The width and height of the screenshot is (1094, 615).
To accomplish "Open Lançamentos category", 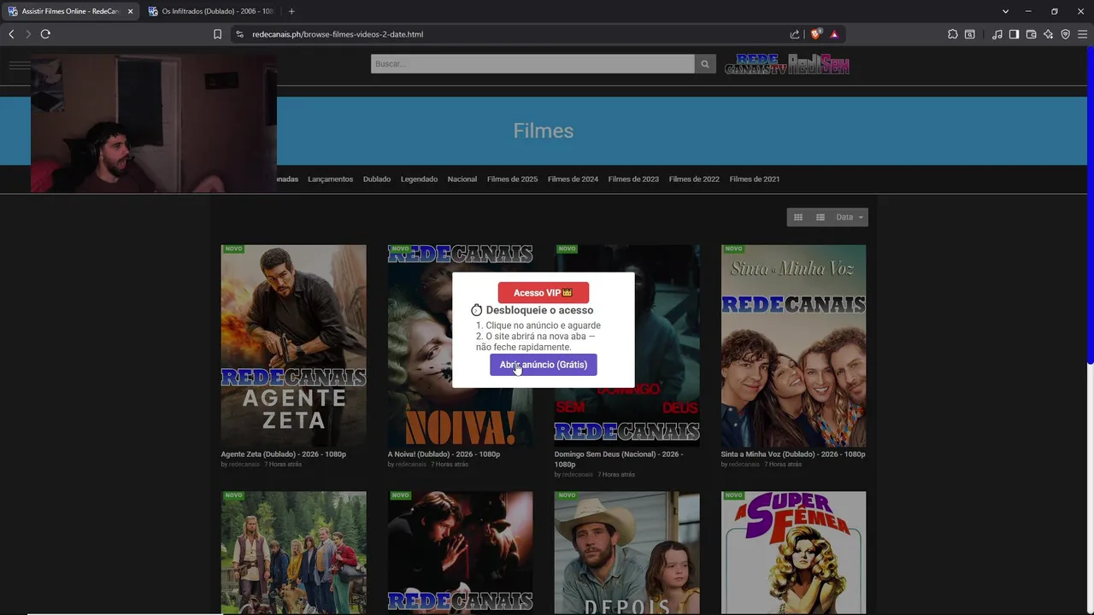I will click(330, 179).
